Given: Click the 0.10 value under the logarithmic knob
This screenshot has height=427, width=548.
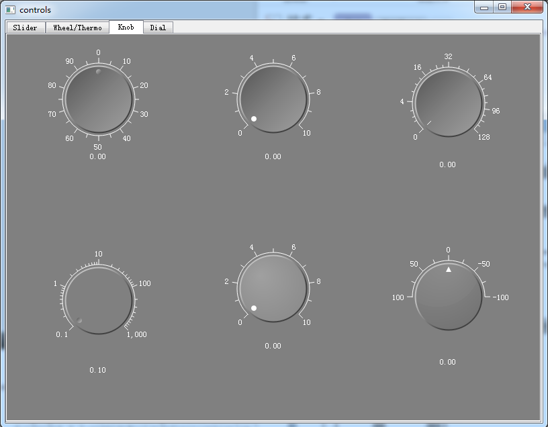Looking at the screenshot, I should click(x=97, y=370).
